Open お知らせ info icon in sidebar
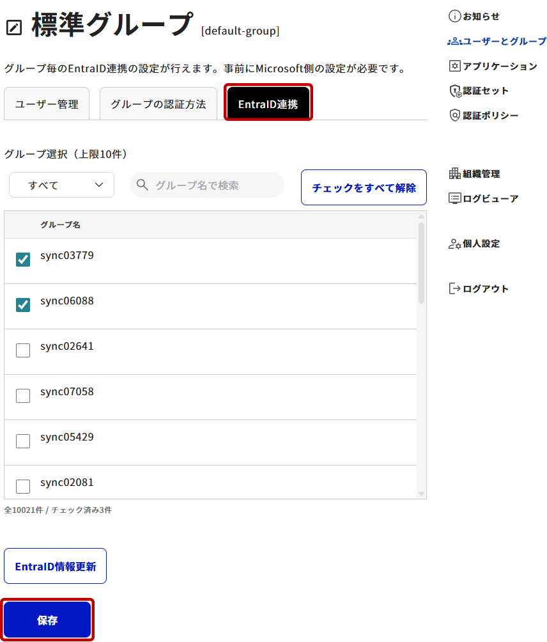Screen dimensions: 547x642 (454, 17)
